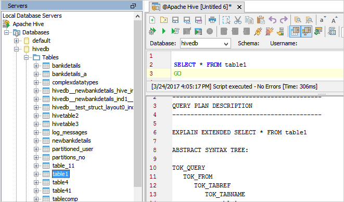344x202 pixels.
Task: Paste from clipboard icon
Action: coord(261,20)
